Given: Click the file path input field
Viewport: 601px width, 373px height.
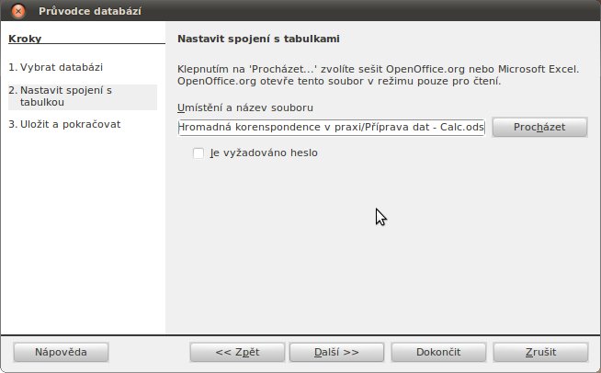Looking at the screenshot, I should 332,128.
